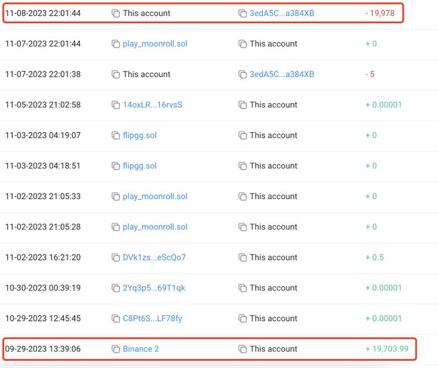This screenshot has height=368, width=438.
Task: Select + 0.00001 amount in 10-29-2023 row
Action: tap(383, 318)
